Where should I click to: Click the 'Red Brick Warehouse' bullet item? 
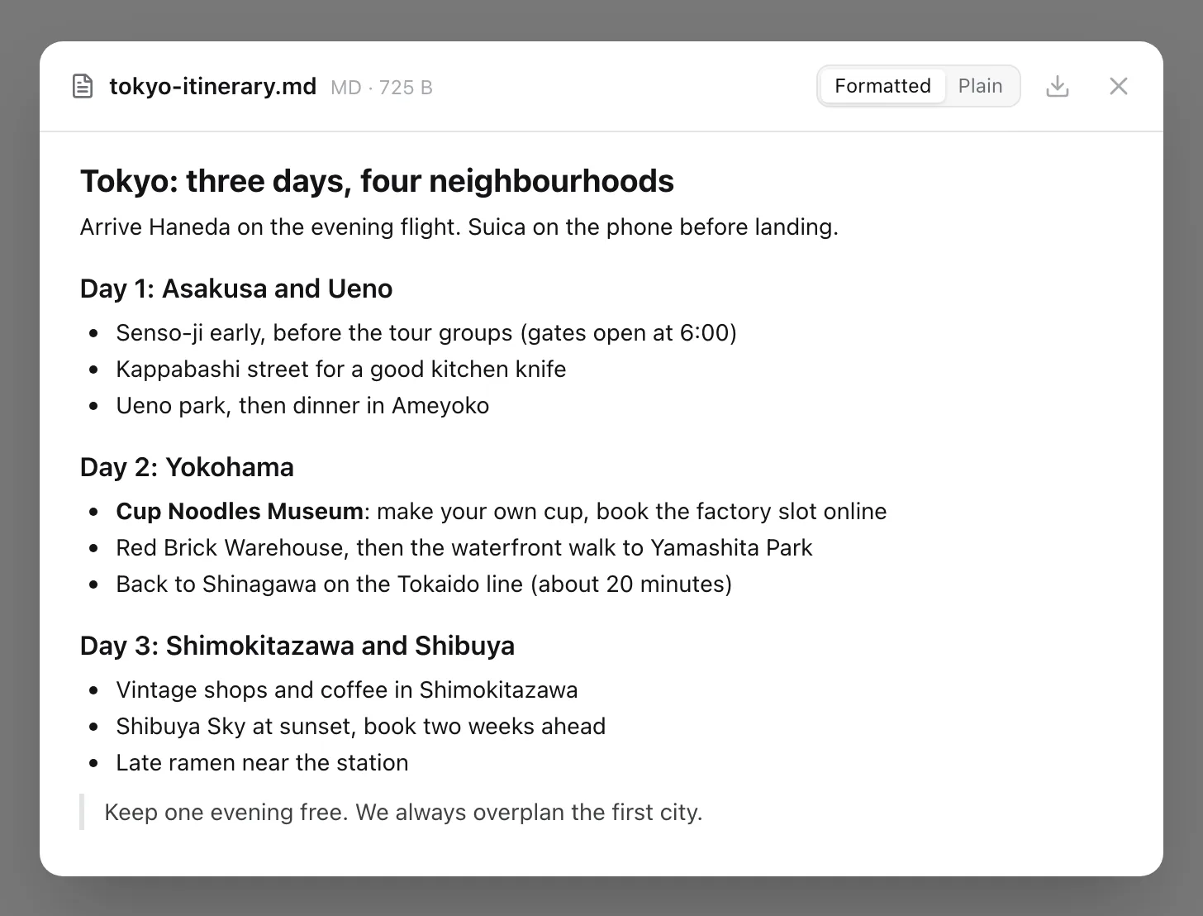tap(464, 547)
